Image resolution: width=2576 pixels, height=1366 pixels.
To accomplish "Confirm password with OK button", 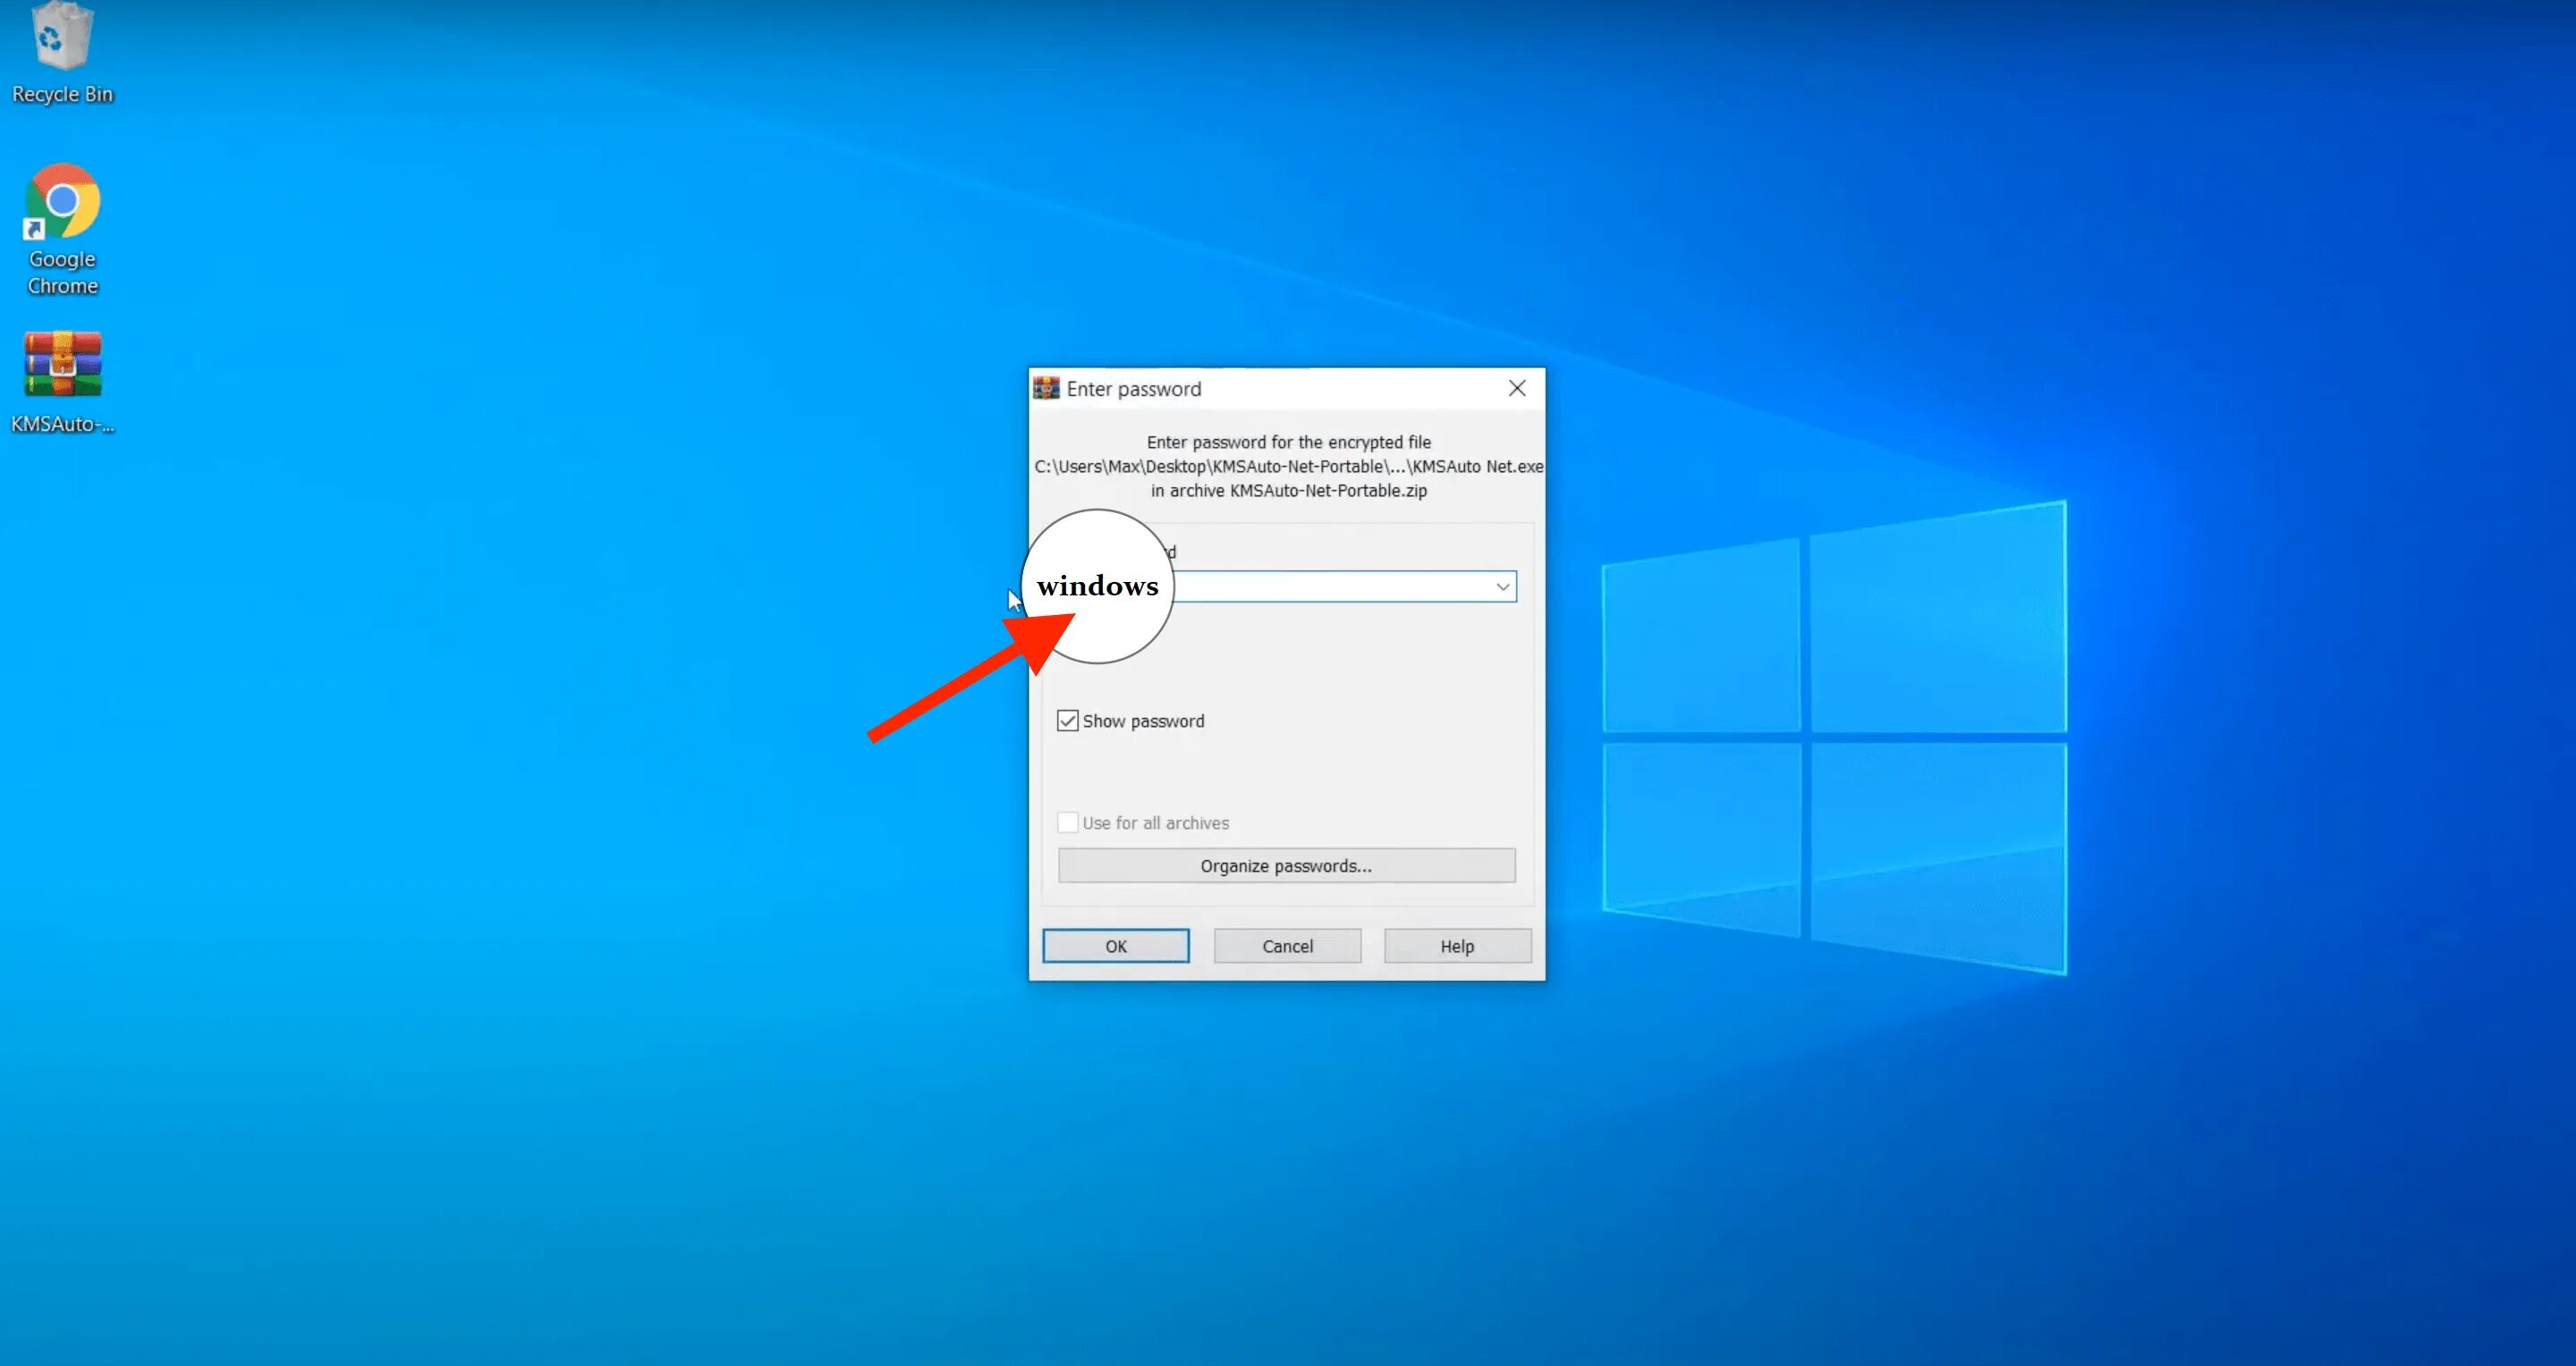I will tap(1115, 945).
